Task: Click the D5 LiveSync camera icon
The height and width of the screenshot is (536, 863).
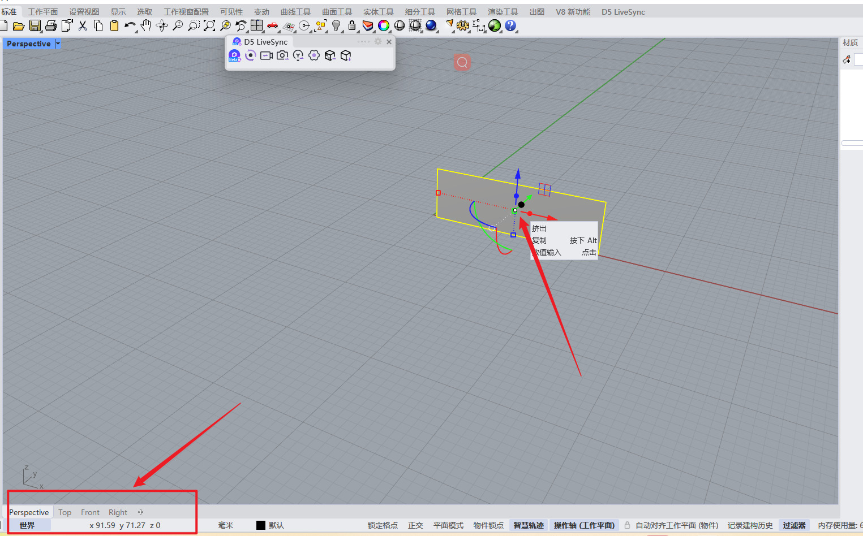Action: (282, 55)
